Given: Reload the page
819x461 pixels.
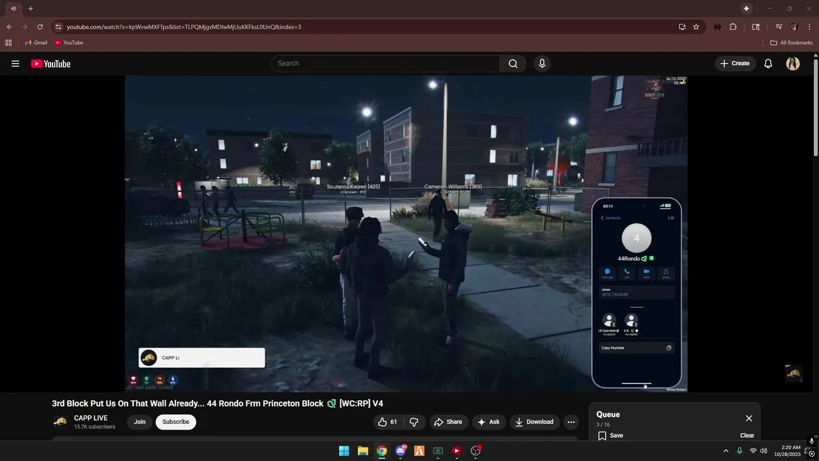Looking at the screenshot, I should [40, 27].
